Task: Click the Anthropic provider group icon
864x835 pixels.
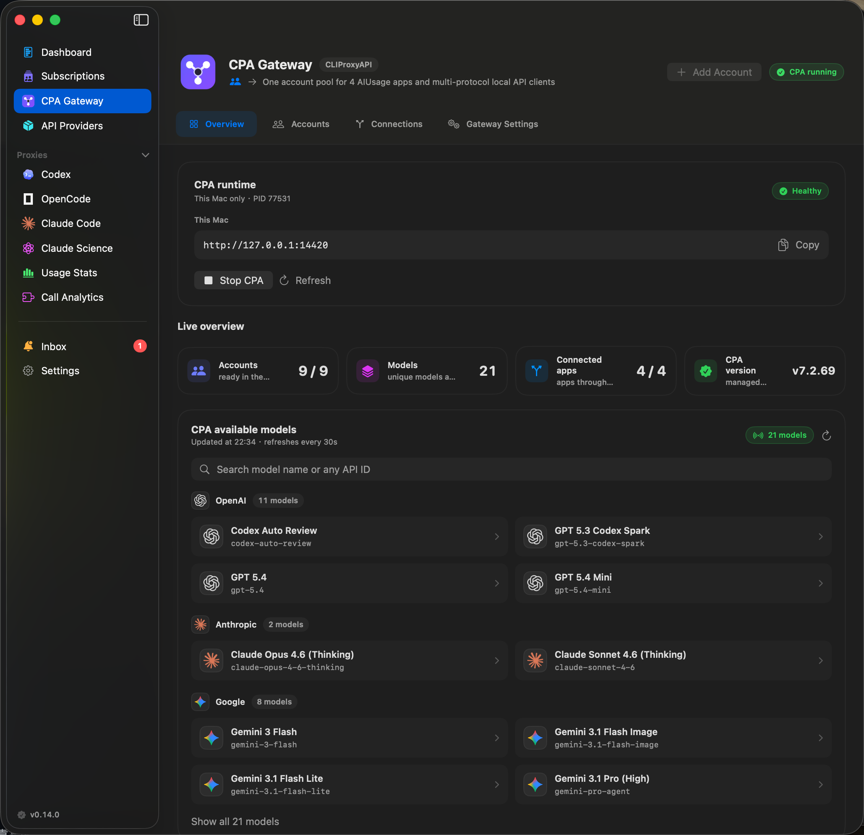Action: (201, 625)
